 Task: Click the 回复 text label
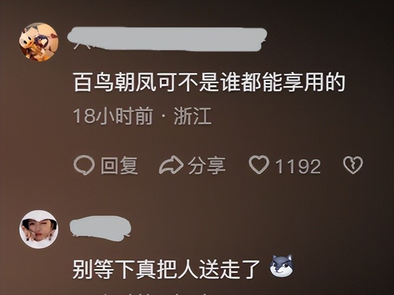point(119,165)
